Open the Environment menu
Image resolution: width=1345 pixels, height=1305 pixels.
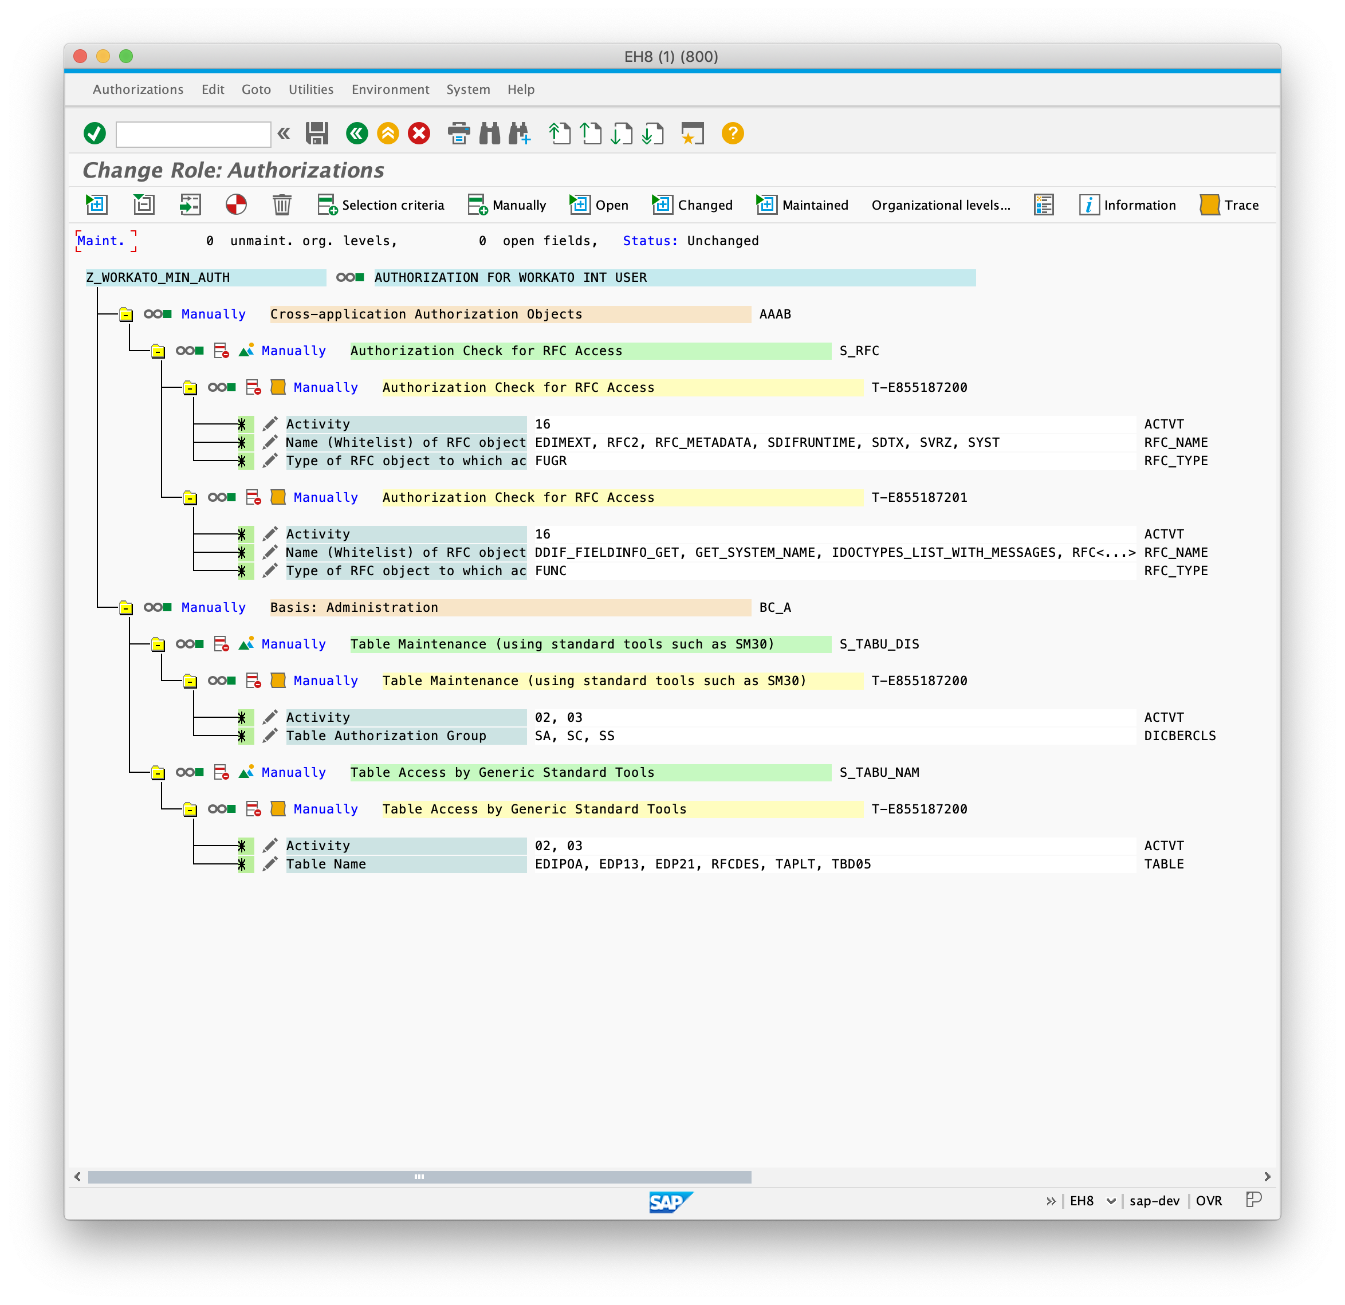(390, 89)
